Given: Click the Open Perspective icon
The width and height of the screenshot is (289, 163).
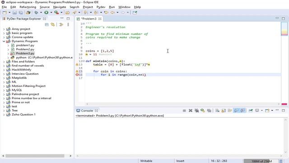Looking at the screenshot, I should pos(135,13).
